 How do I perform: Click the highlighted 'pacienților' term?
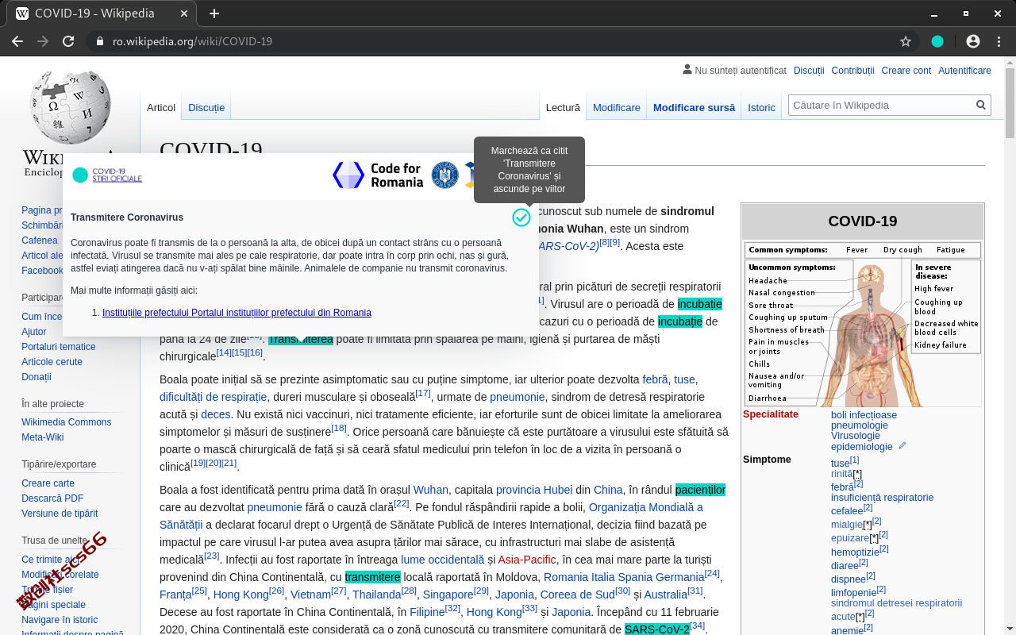(700, 490)
